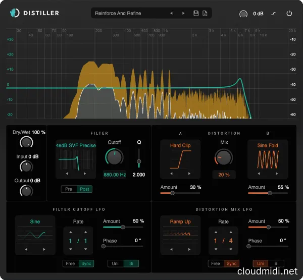Screen dimensions: 303x280
Task: Enable Bi mode for distortion mix LFO
Action: (x=275, y=263)
